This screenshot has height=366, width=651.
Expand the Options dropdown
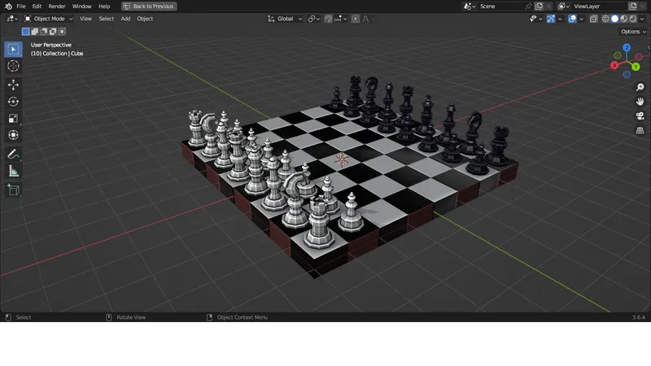(x=633, y=32)
